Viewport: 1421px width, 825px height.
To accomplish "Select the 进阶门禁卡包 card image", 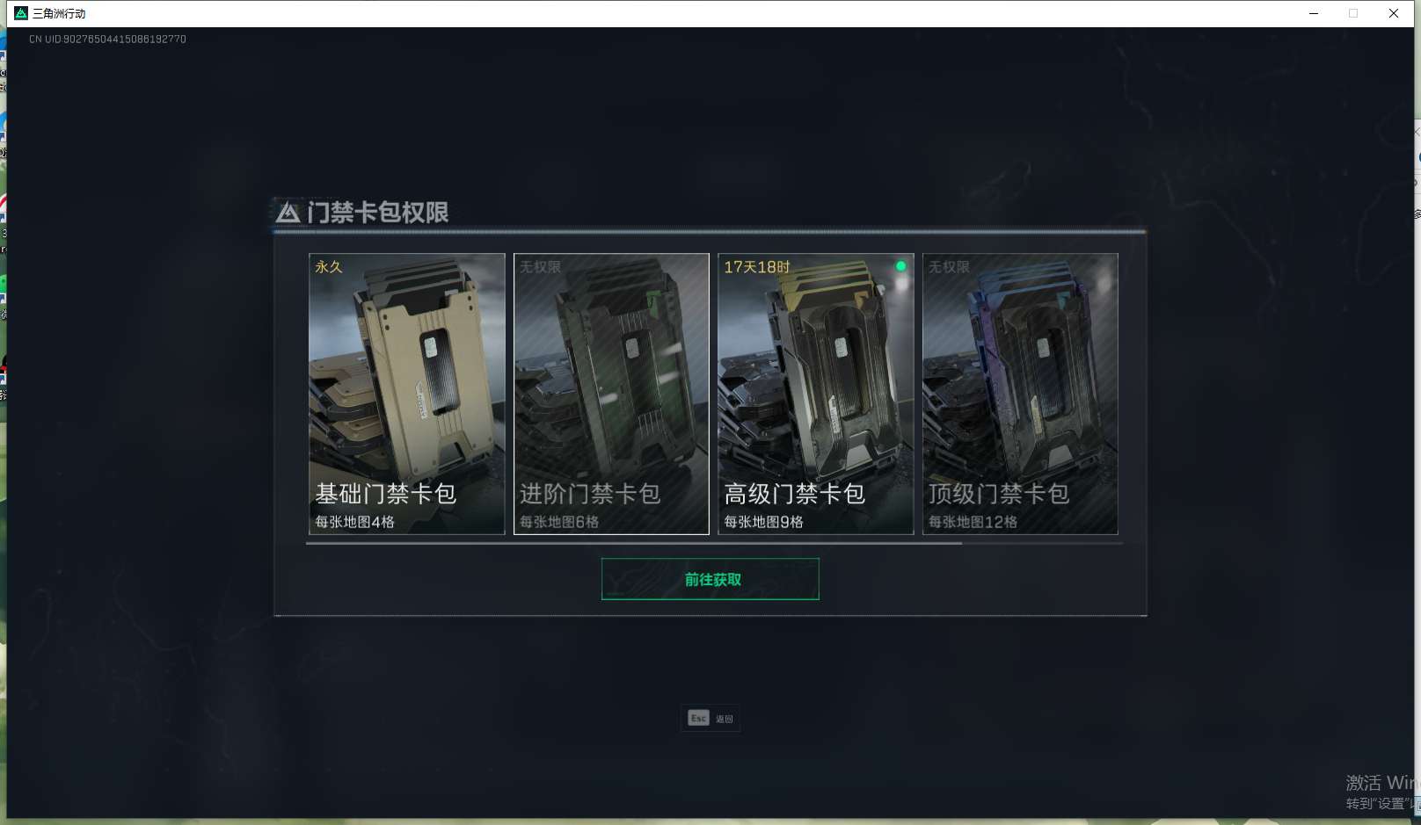I will pyautogui.click(x=611, y=394).
